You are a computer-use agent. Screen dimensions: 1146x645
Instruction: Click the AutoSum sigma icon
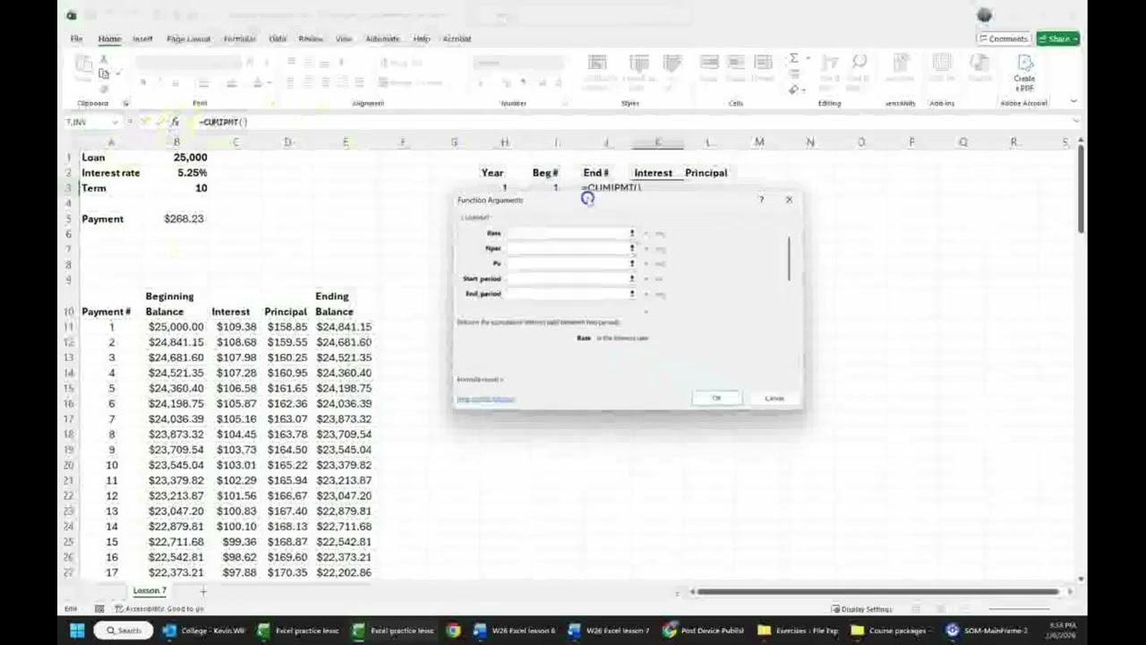pos(793,59)
